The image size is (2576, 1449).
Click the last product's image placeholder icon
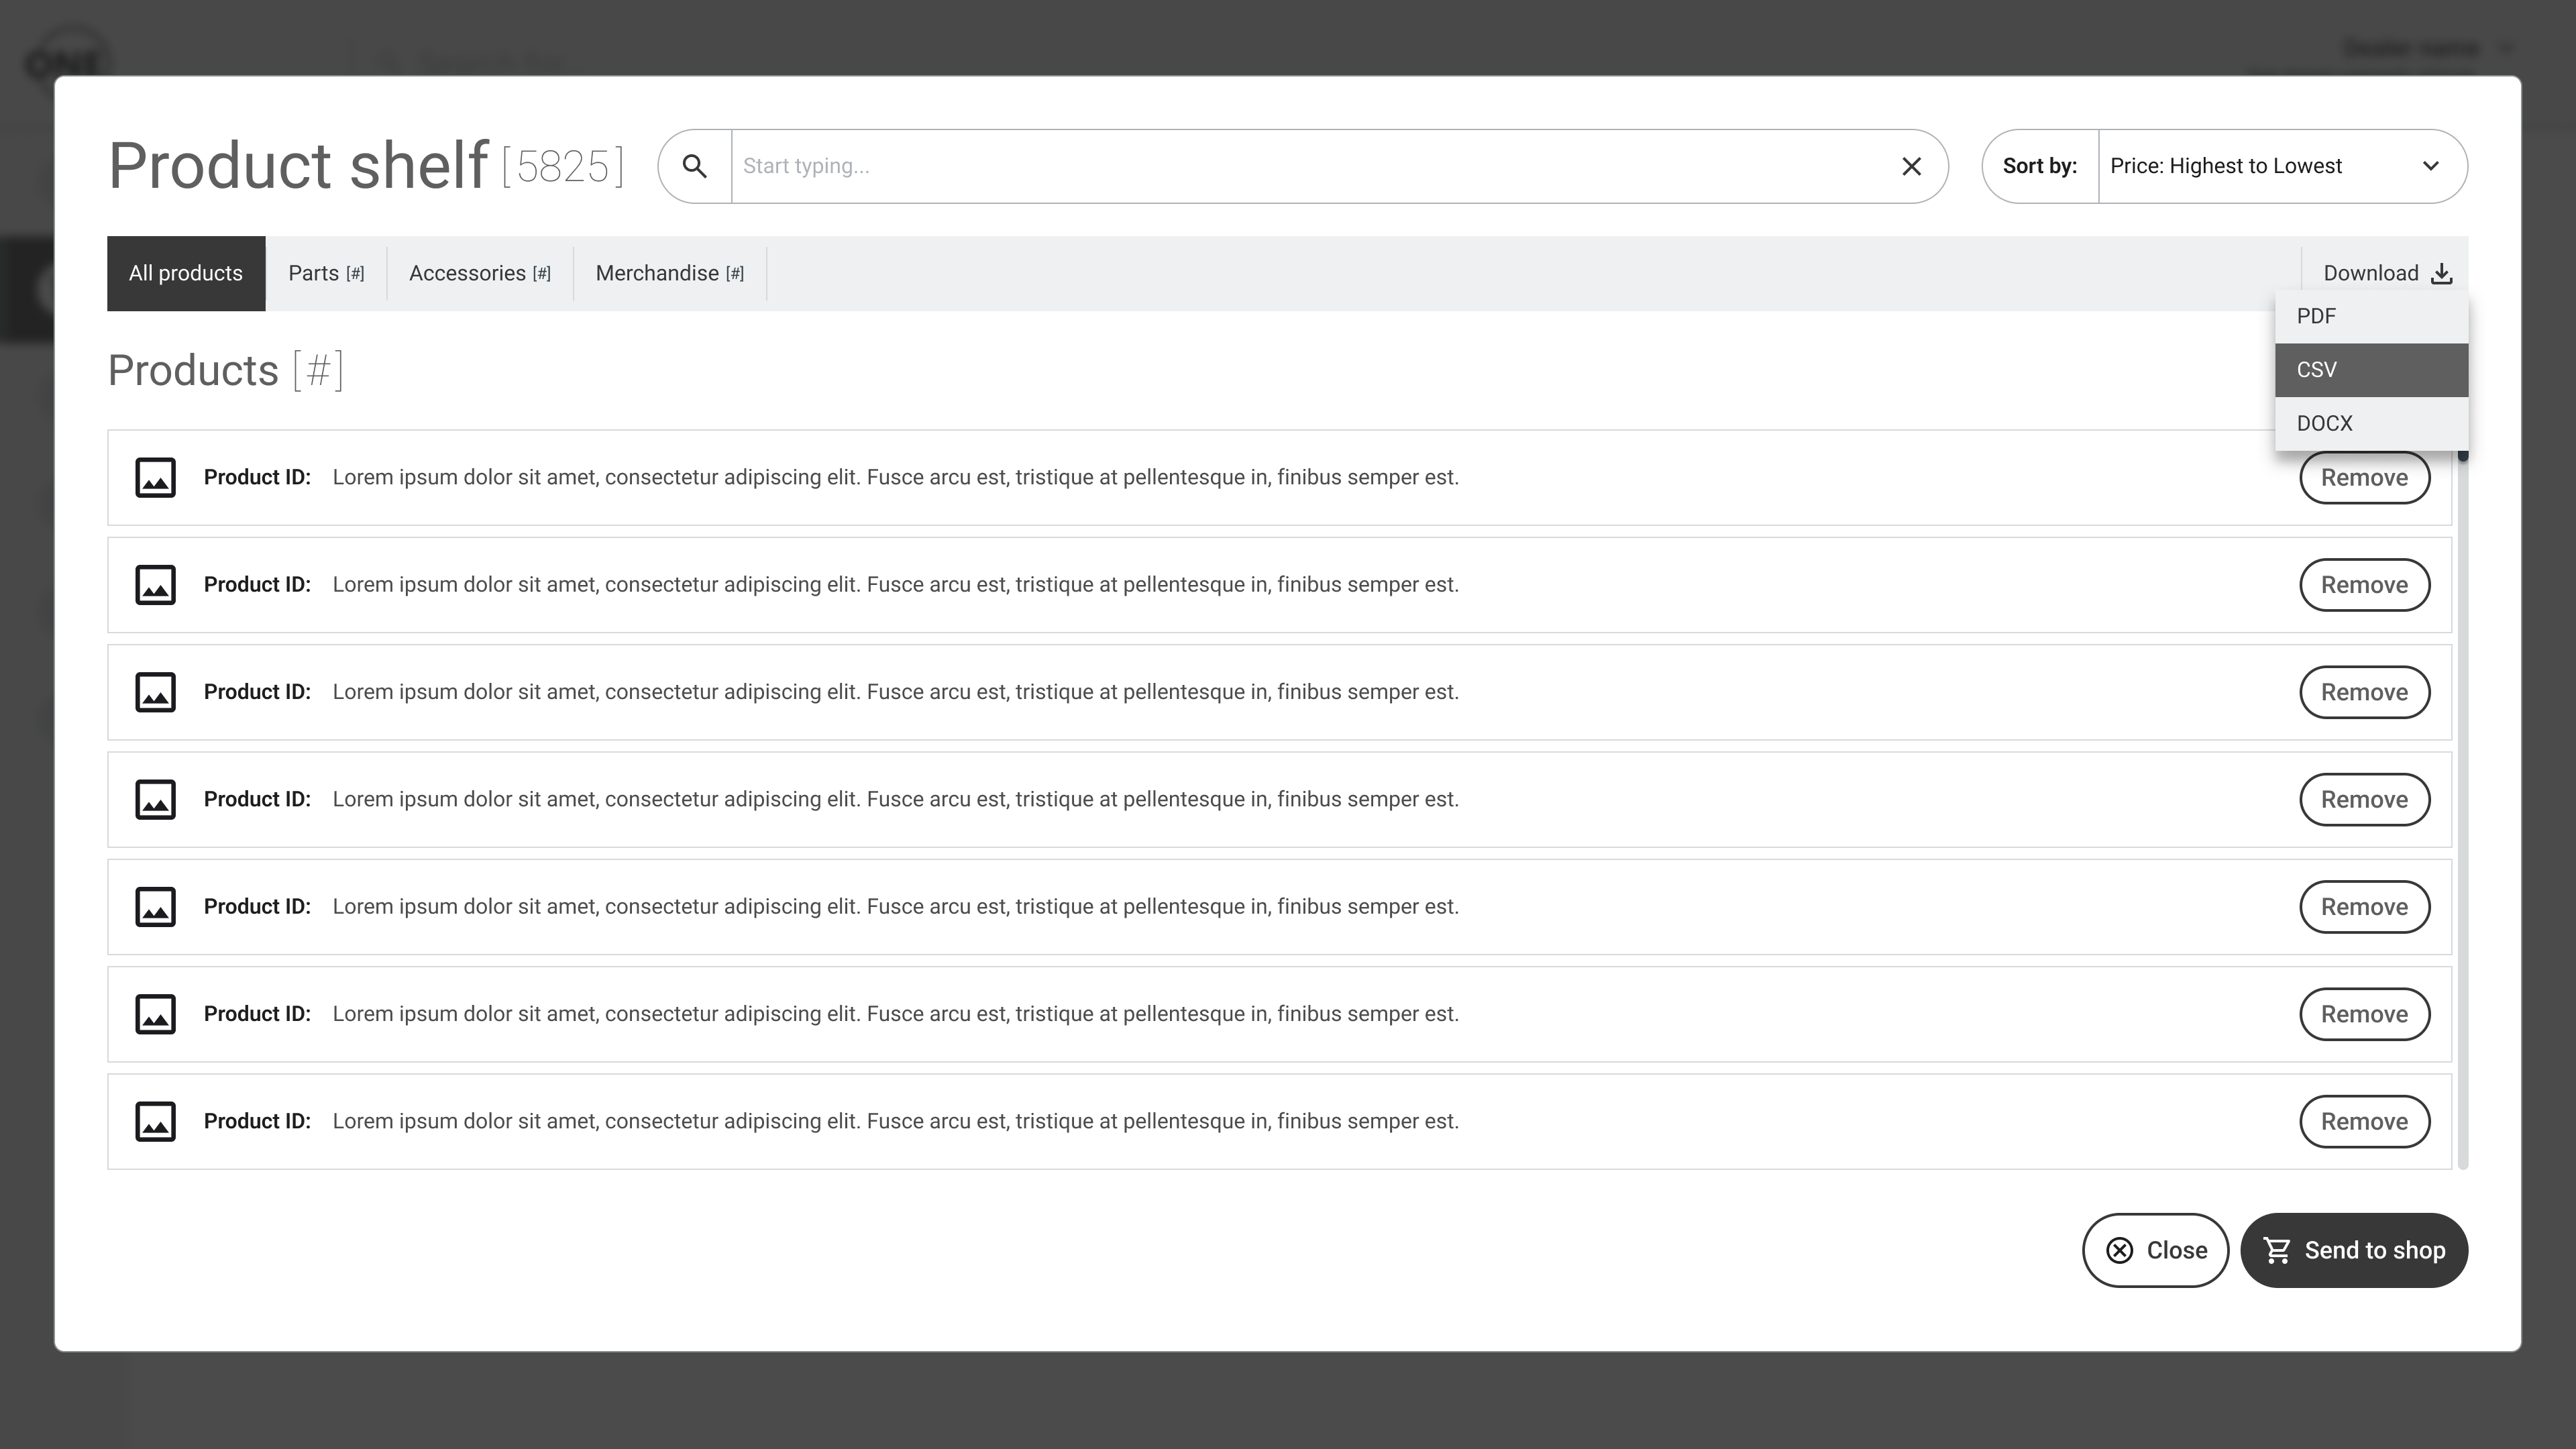tap(155, 1121)
